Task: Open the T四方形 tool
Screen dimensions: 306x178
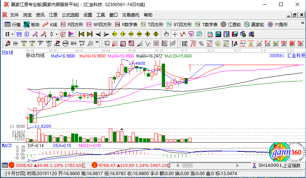Action: (152, 24)
